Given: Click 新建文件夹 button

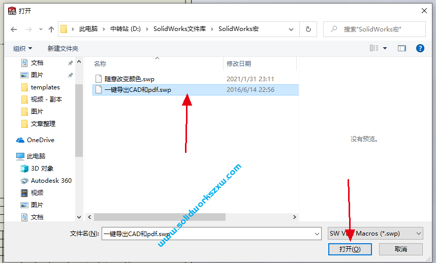Looking at the screenshot, I should (63, 49).
